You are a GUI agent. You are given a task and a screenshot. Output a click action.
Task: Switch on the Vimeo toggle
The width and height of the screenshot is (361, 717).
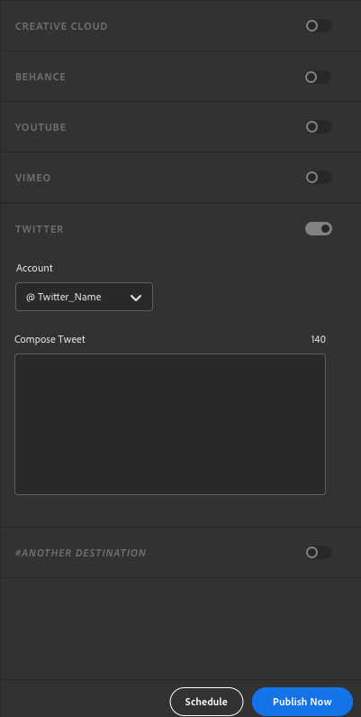[x=319, y=177]
